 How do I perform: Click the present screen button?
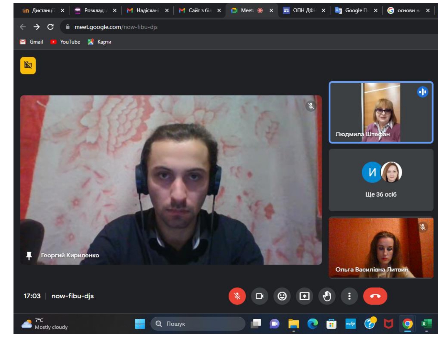click(x=304, y=296)
